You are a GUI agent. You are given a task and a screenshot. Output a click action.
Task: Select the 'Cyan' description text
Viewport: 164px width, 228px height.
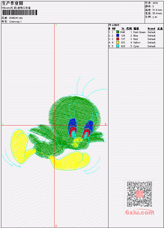[136, 46]
